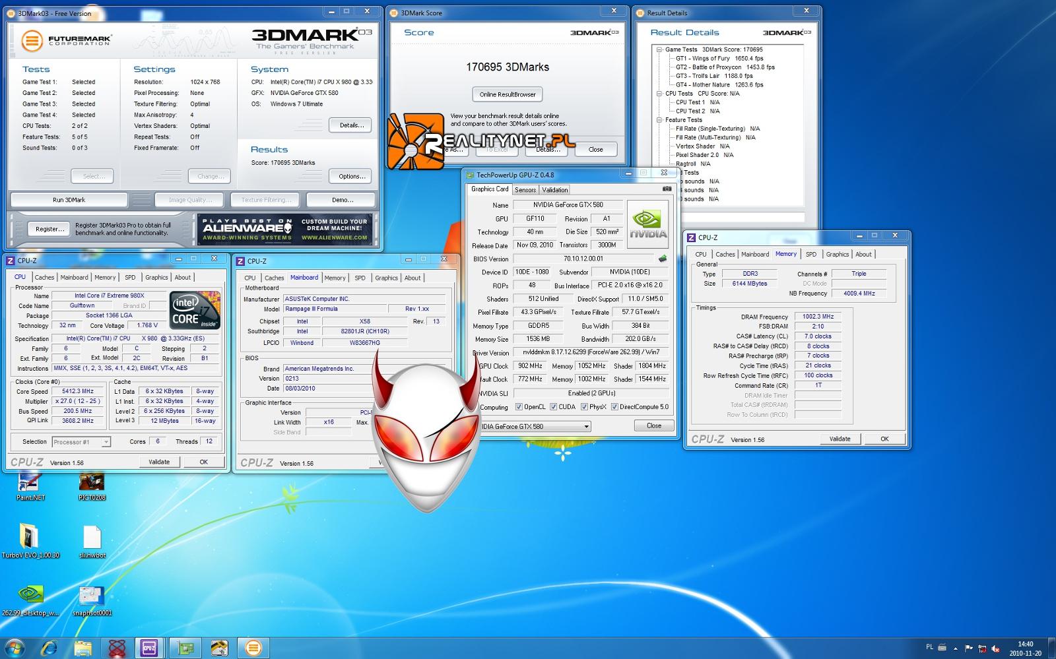Open About tab in left CPU-Z window
The image size is (1056, 659).
(x=183, y=278)
